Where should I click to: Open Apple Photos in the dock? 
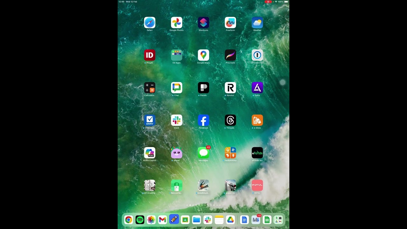tap(151, 220)
